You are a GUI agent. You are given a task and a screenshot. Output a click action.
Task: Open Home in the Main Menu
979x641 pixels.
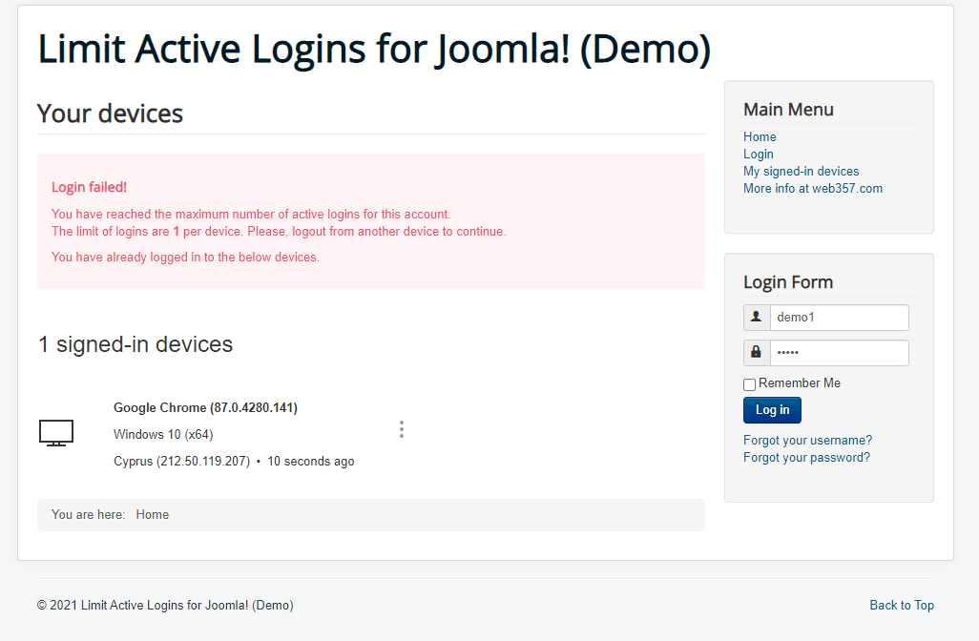click(x=760, y=136)
